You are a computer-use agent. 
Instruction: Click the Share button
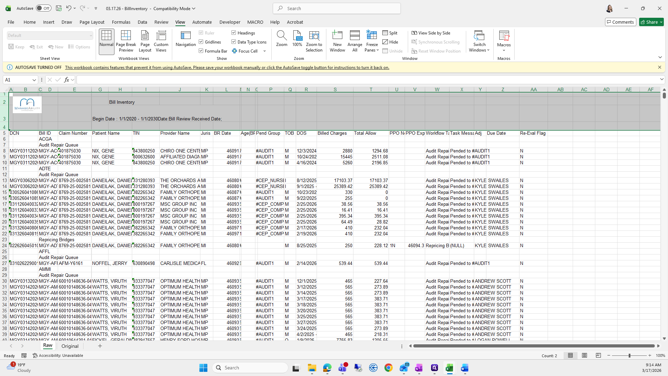point(651,22)
